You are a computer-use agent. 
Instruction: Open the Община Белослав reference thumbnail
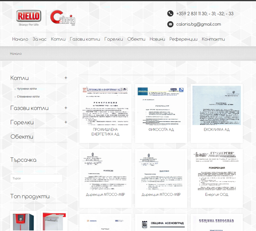tap(217, 223)
